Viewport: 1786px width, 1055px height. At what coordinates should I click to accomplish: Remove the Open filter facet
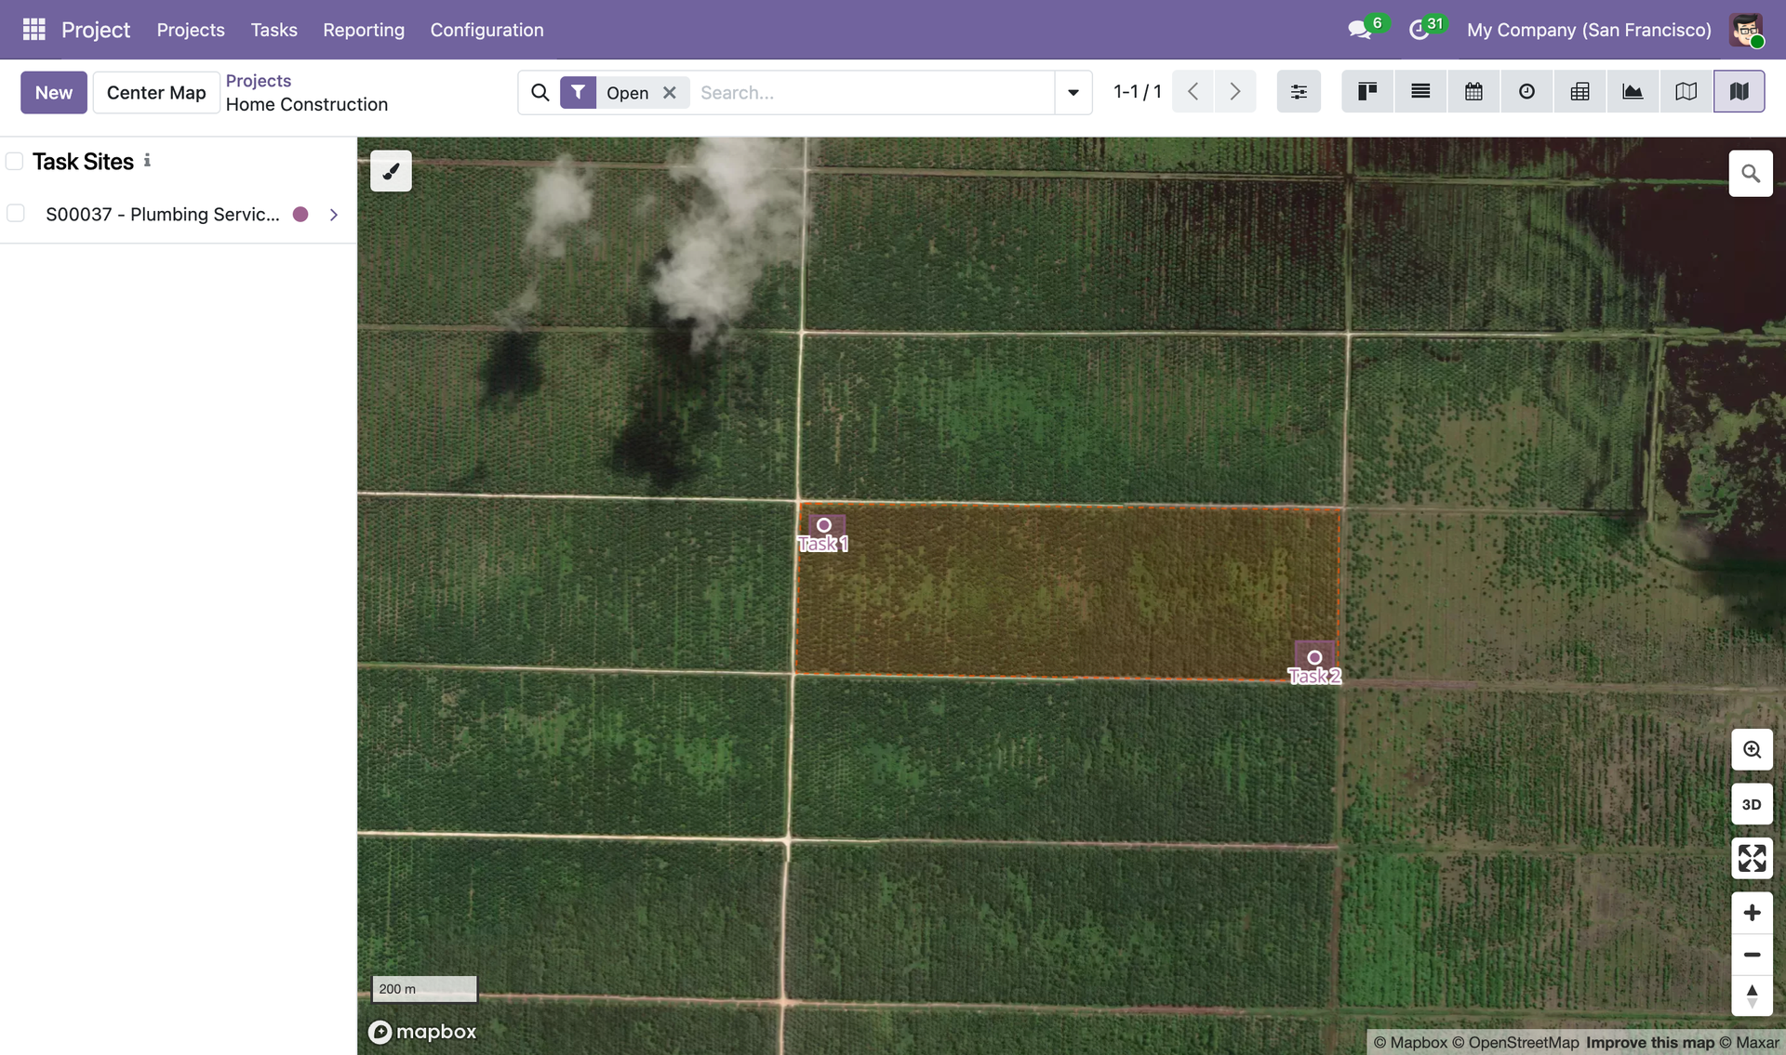669,92
